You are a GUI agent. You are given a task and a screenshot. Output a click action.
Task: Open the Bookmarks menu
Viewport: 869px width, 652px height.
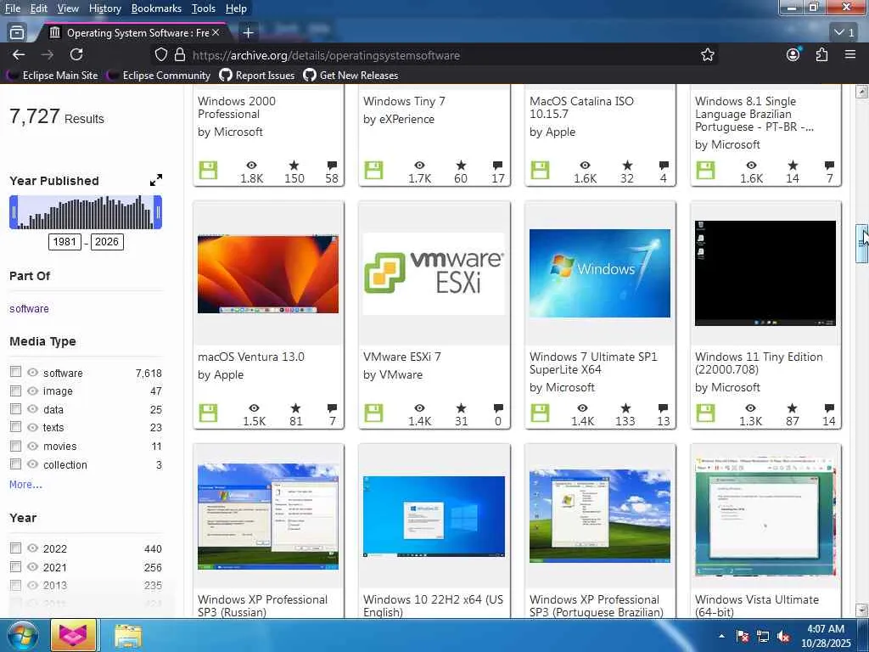click(x=156, y=8)
